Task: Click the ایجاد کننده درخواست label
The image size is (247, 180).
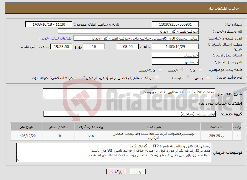Action: pos(225,39)
